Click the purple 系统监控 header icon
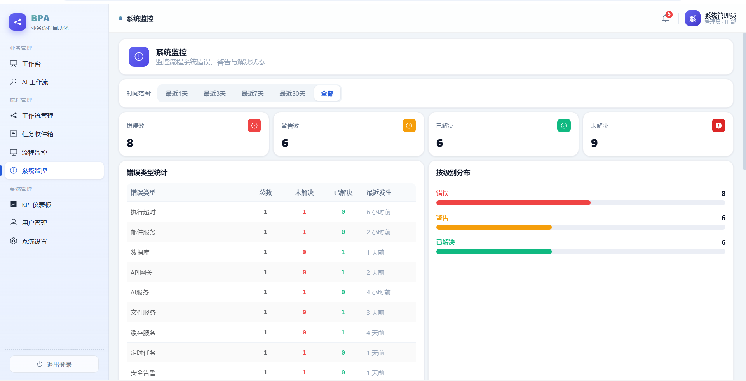The width and height of the screenshot is (746, 381). click(x=139, y=57)
